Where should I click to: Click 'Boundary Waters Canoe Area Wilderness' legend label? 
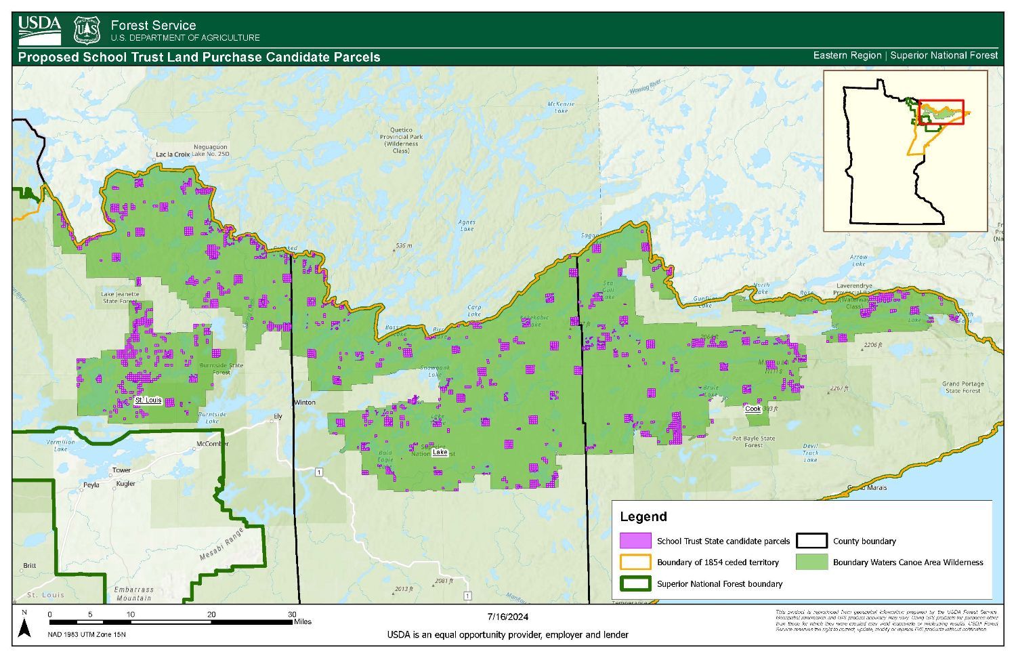tap(908, 562)
